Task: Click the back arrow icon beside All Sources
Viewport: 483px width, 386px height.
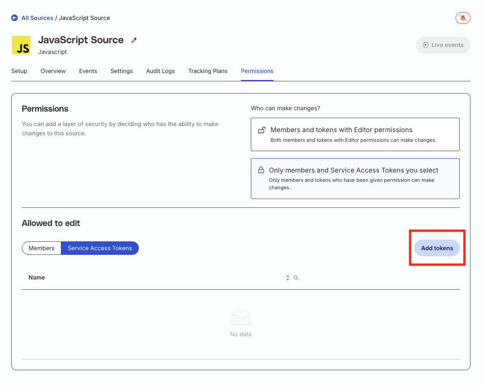Action: coord(14,18)
